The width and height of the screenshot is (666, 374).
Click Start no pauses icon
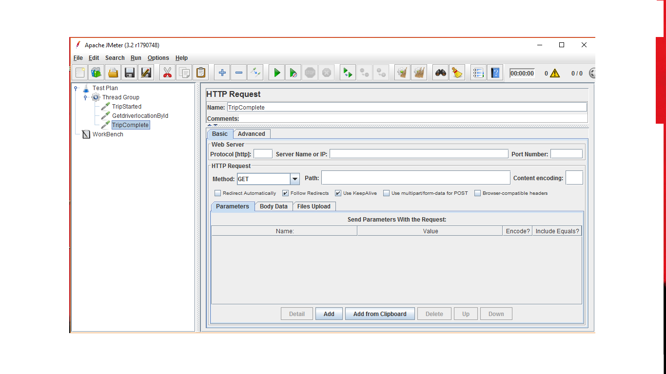294,73
